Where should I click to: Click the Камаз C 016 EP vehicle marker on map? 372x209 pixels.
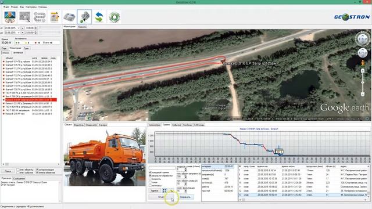[x=222, y=62]
